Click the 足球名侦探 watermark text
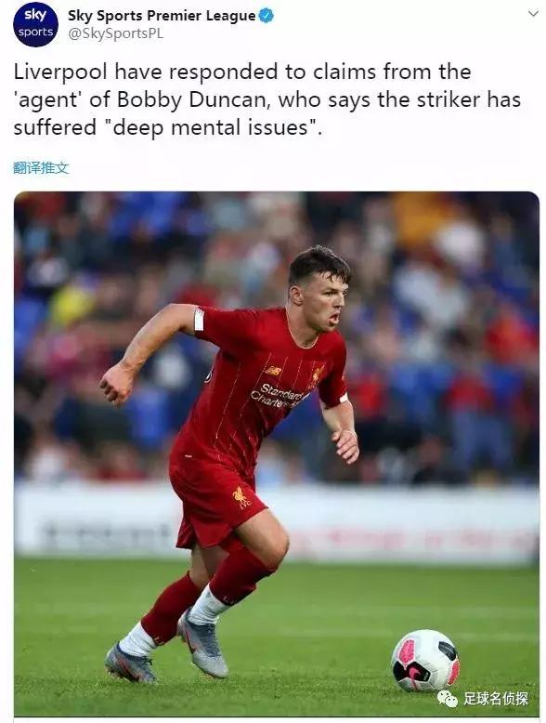546x723 pixels. point(495,698)
